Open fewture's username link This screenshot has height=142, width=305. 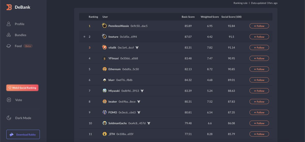[x=113, y=37]
